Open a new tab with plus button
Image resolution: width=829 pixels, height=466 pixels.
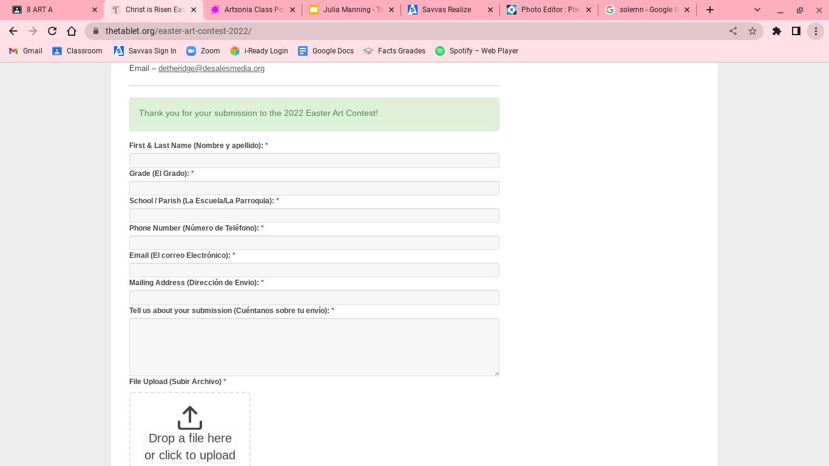pyautogui.click(x=710, y=10)
